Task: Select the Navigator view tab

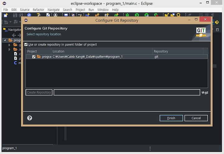Action: 12,30
